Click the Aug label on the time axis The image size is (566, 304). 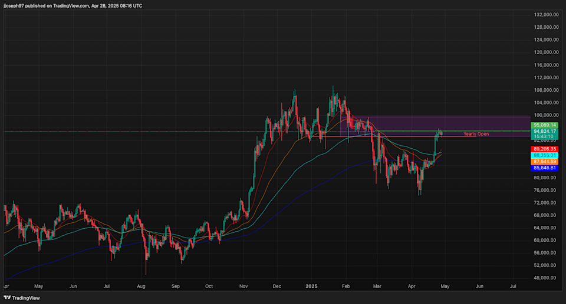[x=141, y=286]
